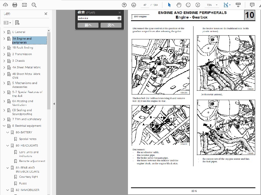This screenshot has height=195, width=261.
Task: Click the bookmarks panel vertical scrollbar thumb
Action: coord(49,71)
